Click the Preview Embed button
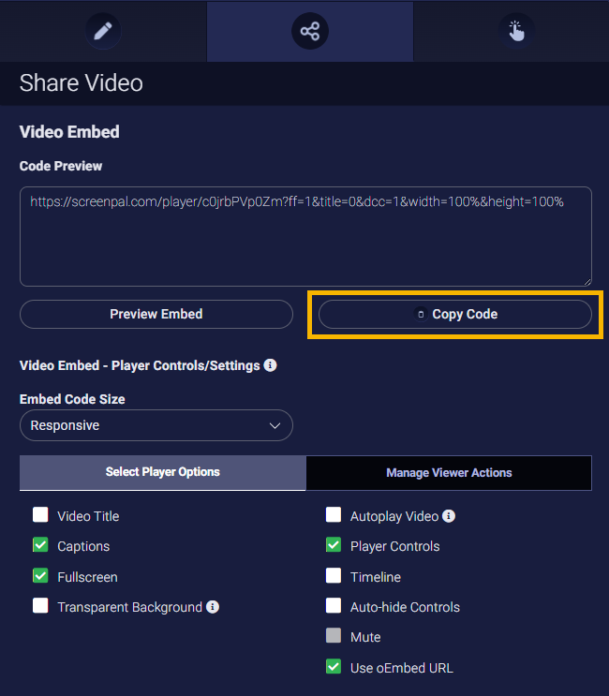Screen dimensions: 609x696 156,314
